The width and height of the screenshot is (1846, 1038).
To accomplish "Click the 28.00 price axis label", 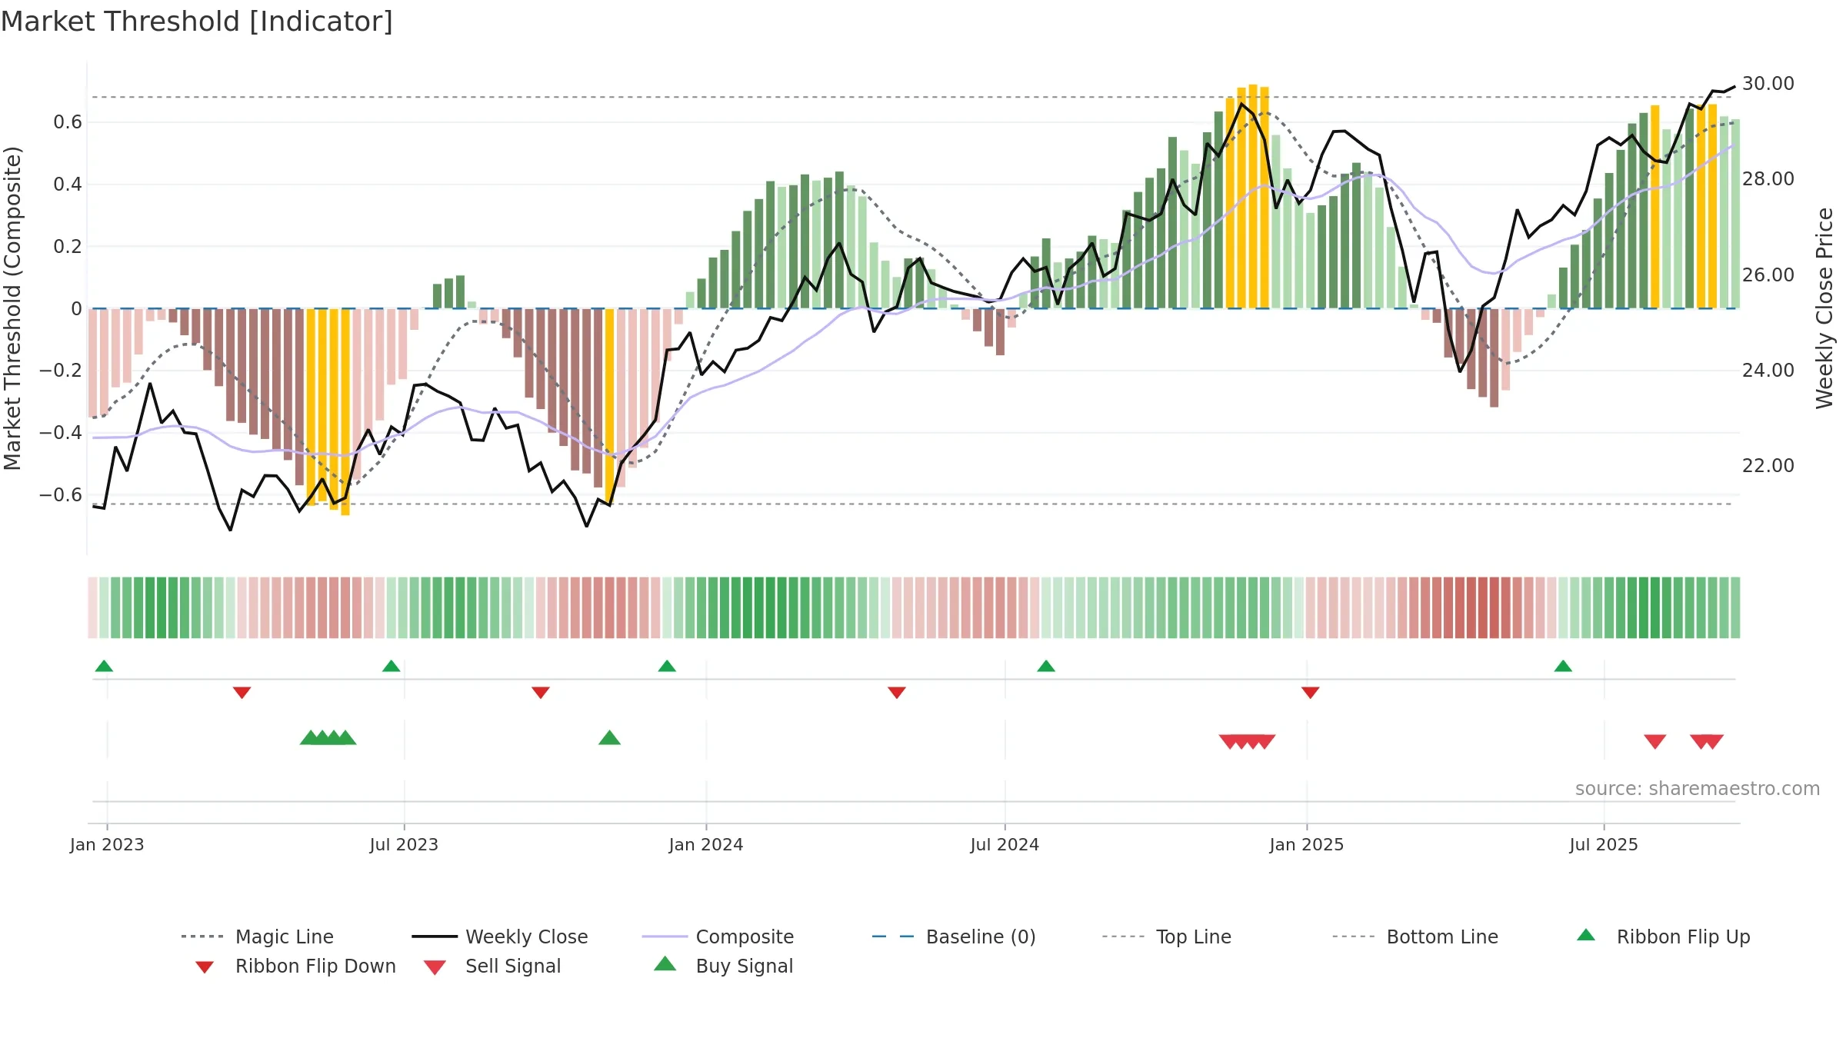I will click(1768, 179).
